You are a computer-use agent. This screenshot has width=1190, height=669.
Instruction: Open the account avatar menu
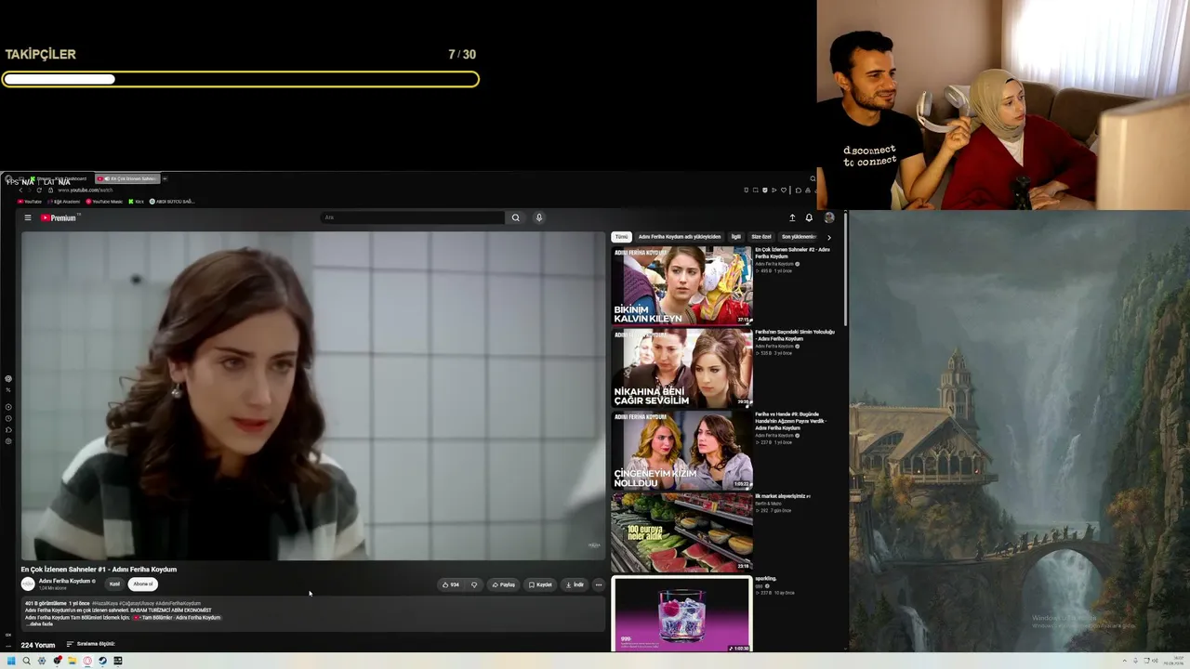click(829, 217)
